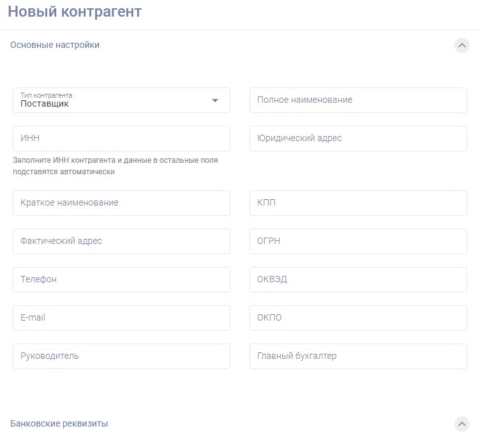
Task: Select the ОГРН input field
Action: click(x=358, y=241)
